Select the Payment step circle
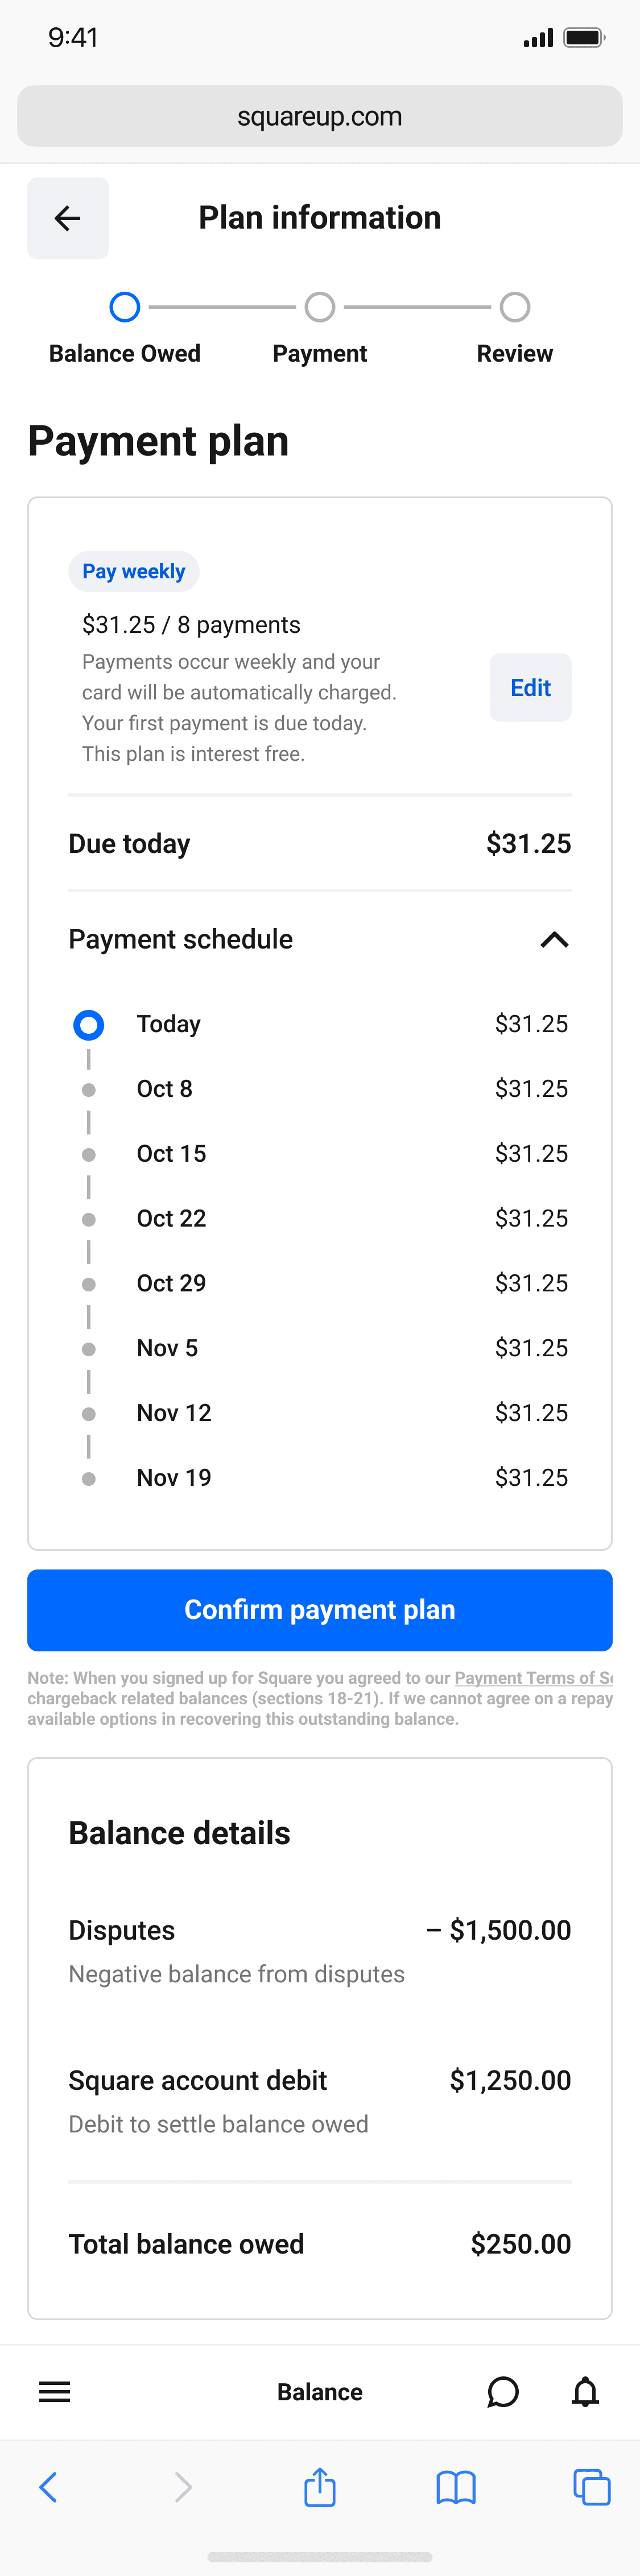Screen dimensions: 640x2576 (x=320, y=307)
